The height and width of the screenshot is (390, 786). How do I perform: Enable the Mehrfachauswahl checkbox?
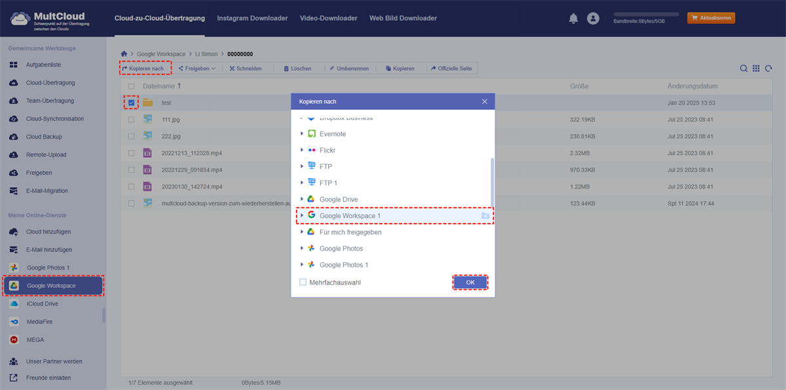click(303, 283)
